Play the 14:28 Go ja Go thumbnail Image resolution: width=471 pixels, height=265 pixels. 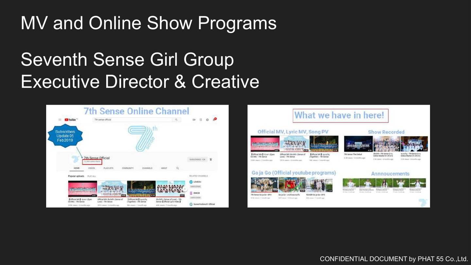[x=292, y=185]
